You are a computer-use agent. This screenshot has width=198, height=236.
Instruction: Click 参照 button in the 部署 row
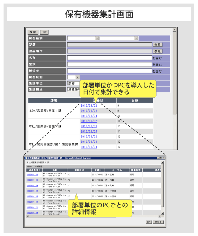[157, 45]
